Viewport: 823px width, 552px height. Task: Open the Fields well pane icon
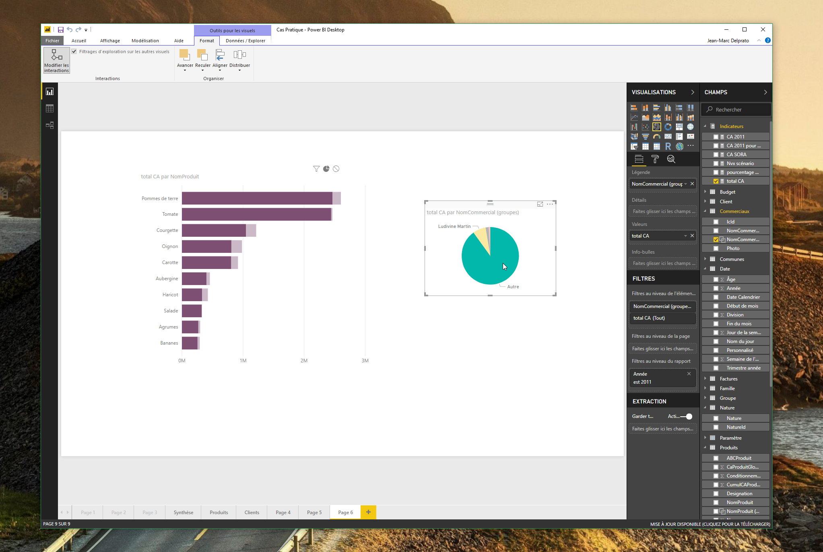(x=639, y=159)
